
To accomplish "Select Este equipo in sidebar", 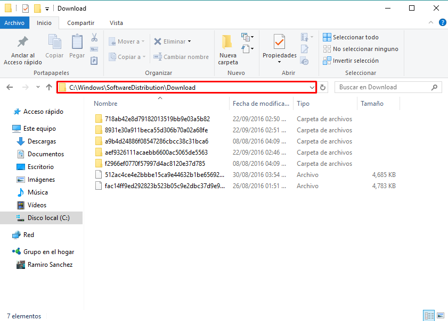I will tap(39, 129).
